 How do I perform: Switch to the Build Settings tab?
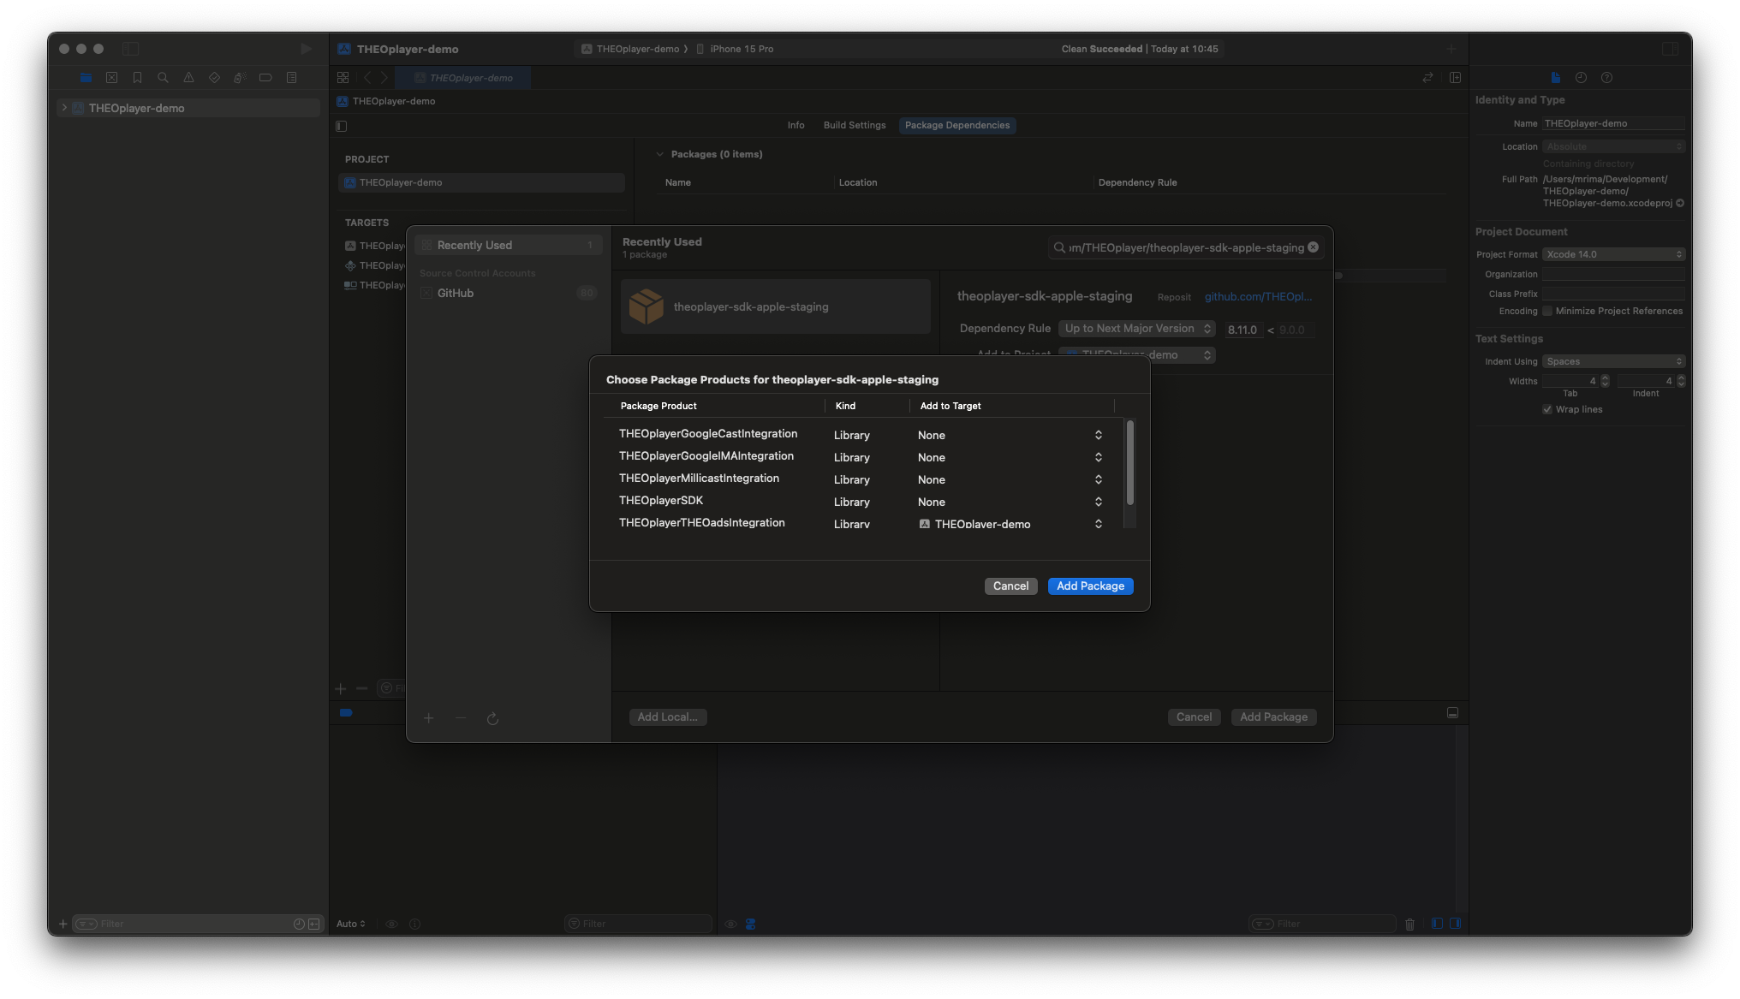pos(854,125)
